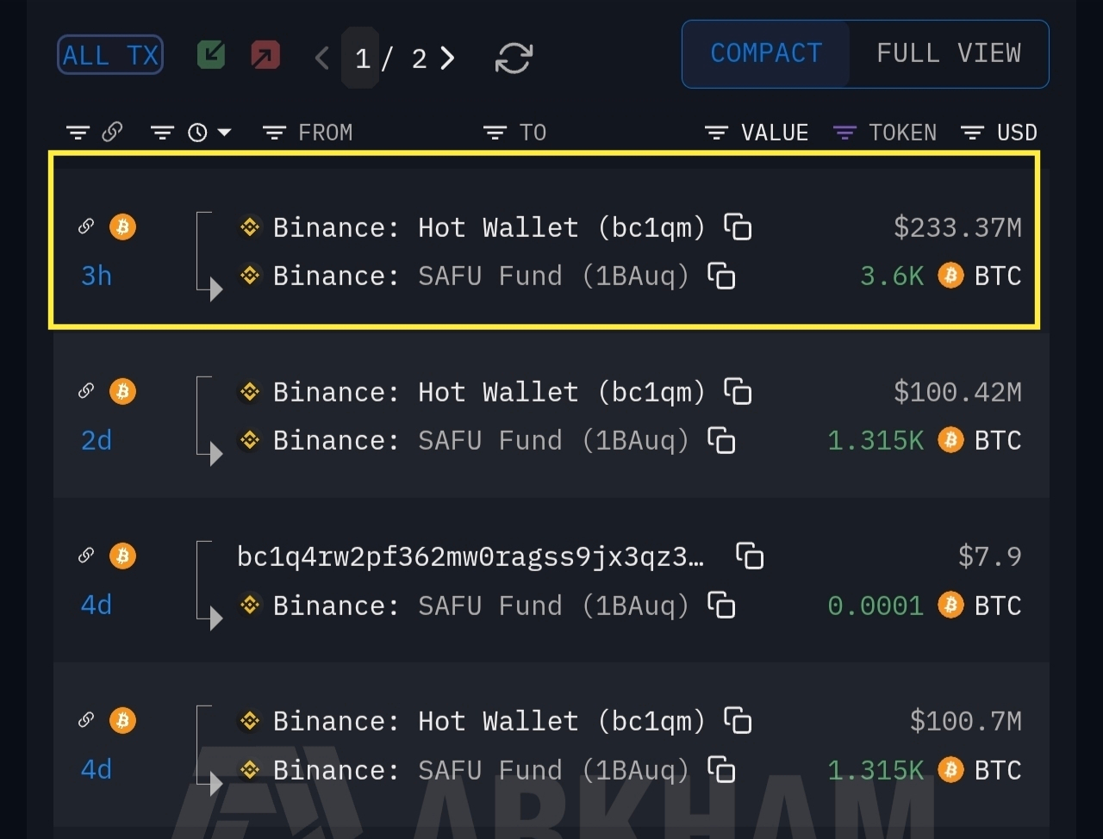Viewport: 1103px width, 839px height.
Task: Toggle the red outgoing transfers filter
Action: (x=265, y=56)
